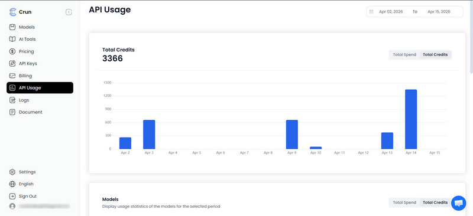Click the 1500 y-axis label
473x216 pixels.
point(107,83)
